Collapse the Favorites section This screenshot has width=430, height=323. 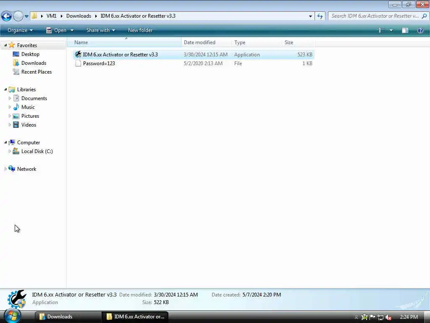5,45
